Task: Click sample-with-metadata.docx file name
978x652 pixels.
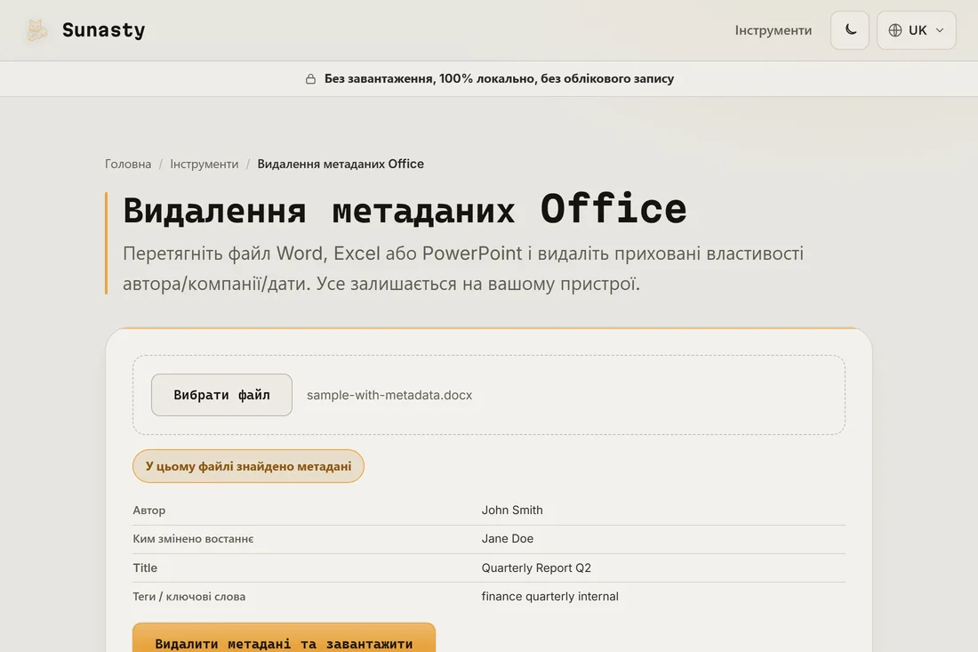Action: pyautogui.click(x=389, y=395)
